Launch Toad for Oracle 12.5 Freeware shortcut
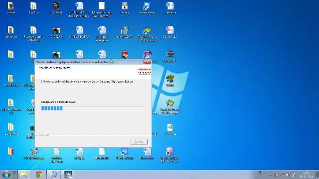Screen dimensions: 319x179 pyautogui.click(x=147, y=34)
